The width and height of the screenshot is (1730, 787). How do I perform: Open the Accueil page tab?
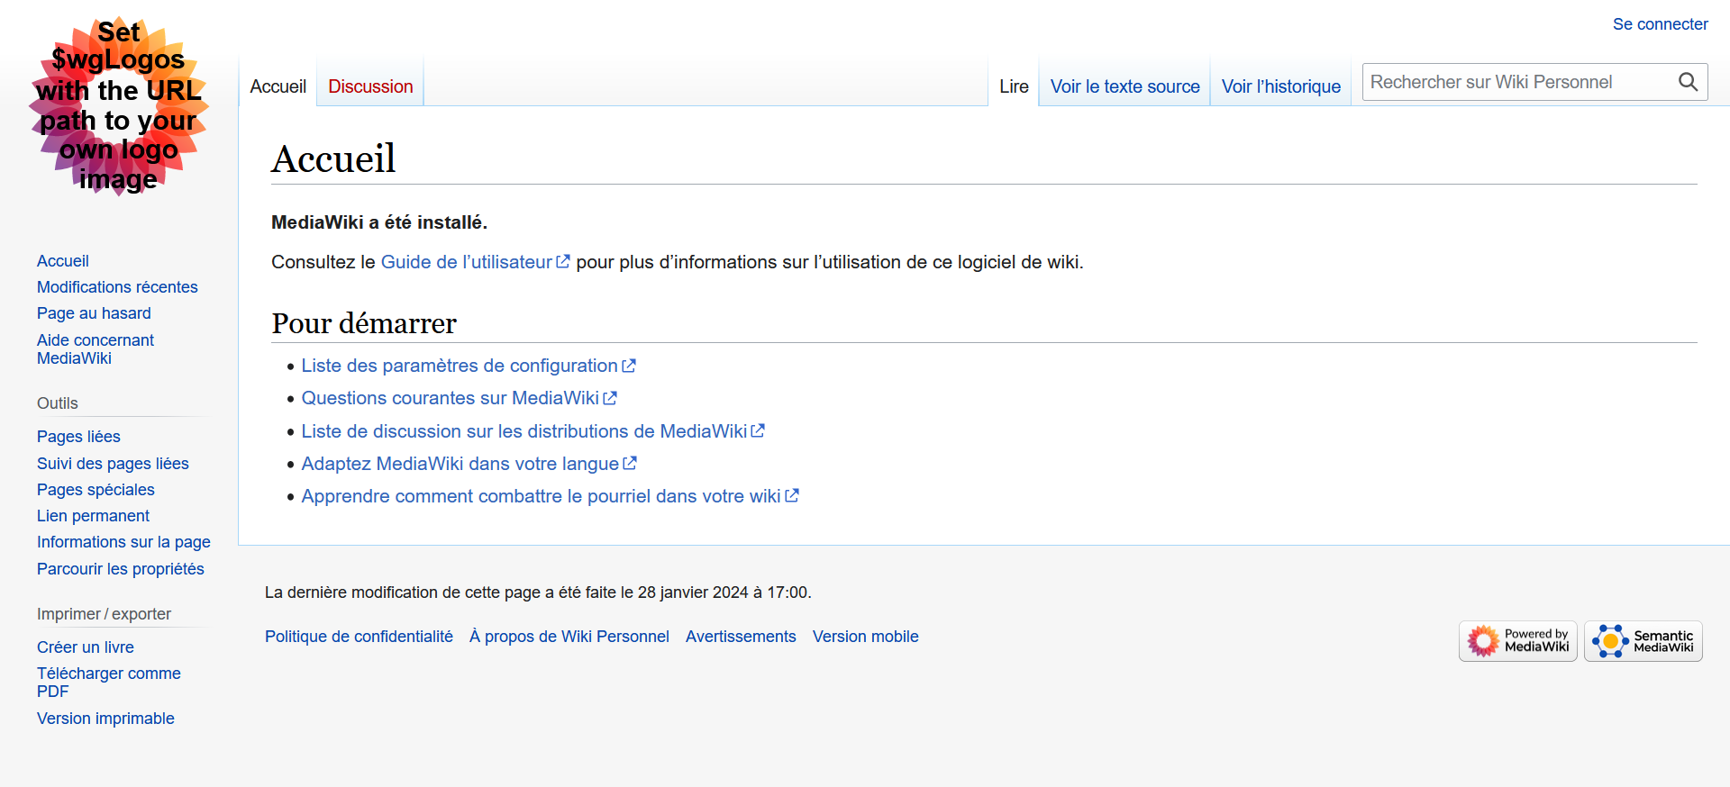pyautogui.click(x=278, y=86)
